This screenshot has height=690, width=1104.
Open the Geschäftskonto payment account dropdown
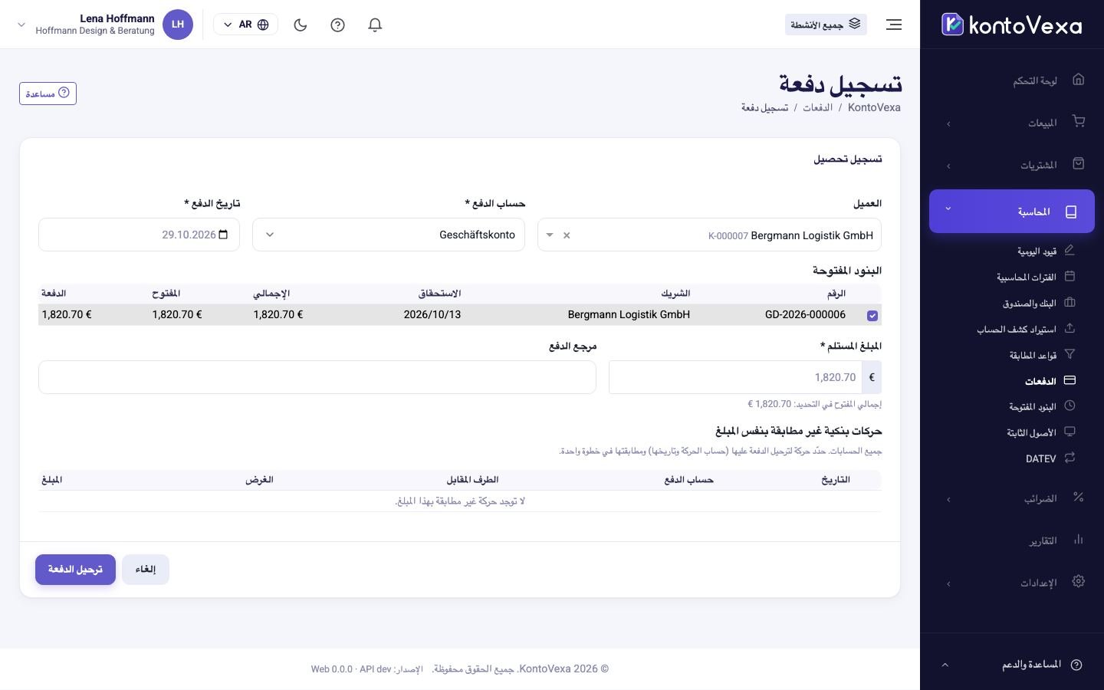click(389, 235)
